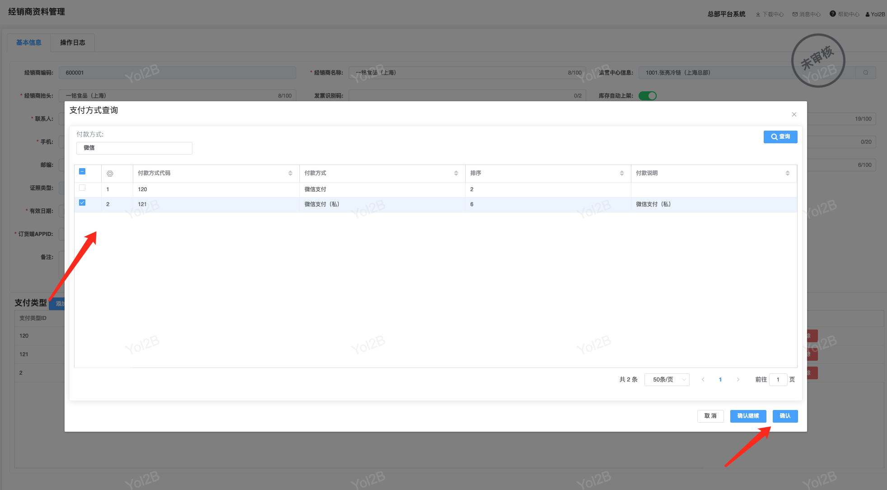Sort by 付款方式代码 column arrows

(x=290, y=173)
